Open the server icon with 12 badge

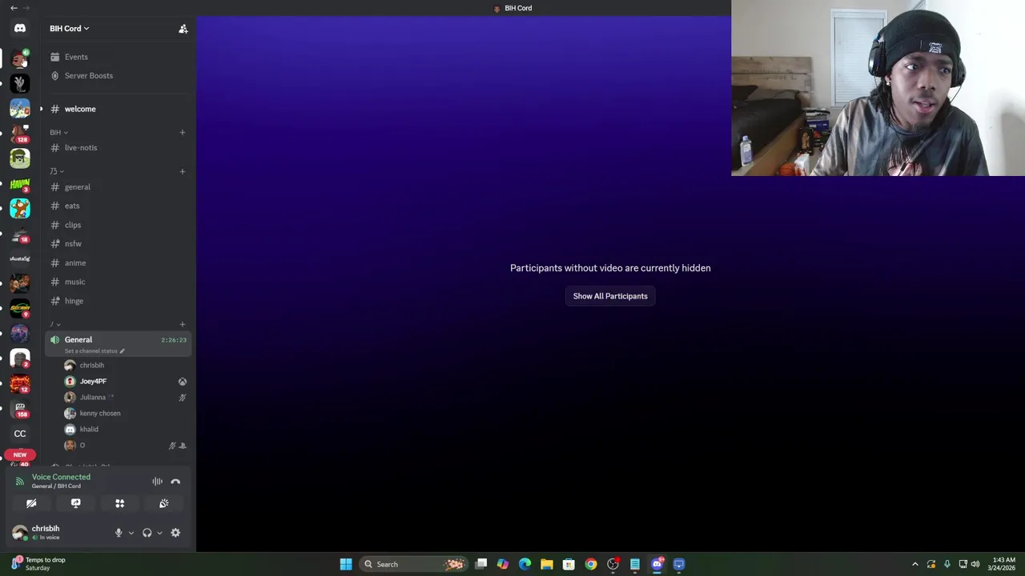click(20, 383)
